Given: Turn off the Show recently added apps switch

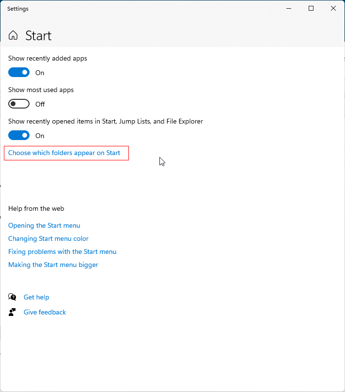Looking at the screenshot, I should (x=19, y=73).
